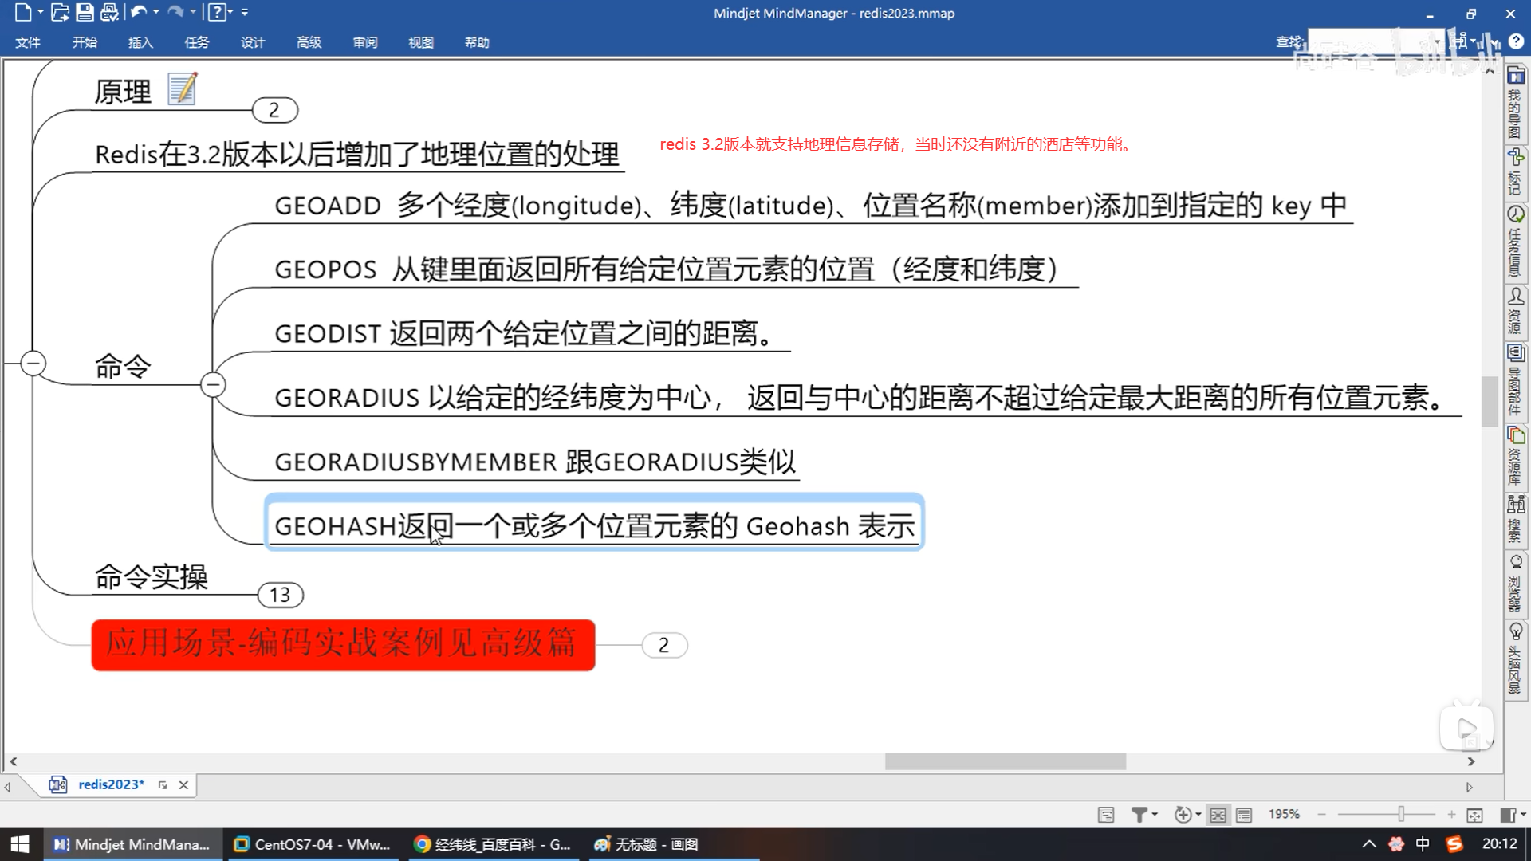The width and height of the screenshot is (1531, 861).
Task: Open the notes icon beside 原理 topic
Action: tap(183, 88)
